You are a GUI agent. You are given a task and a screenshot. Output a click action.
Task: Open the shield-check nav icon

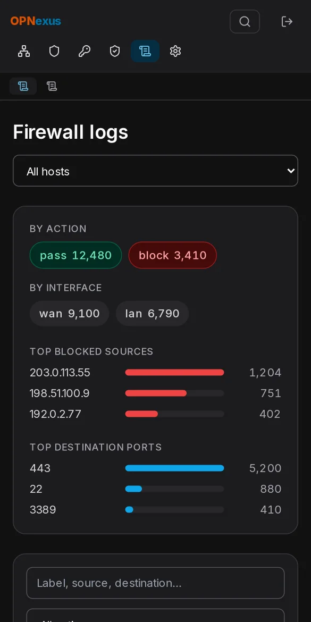115,51
